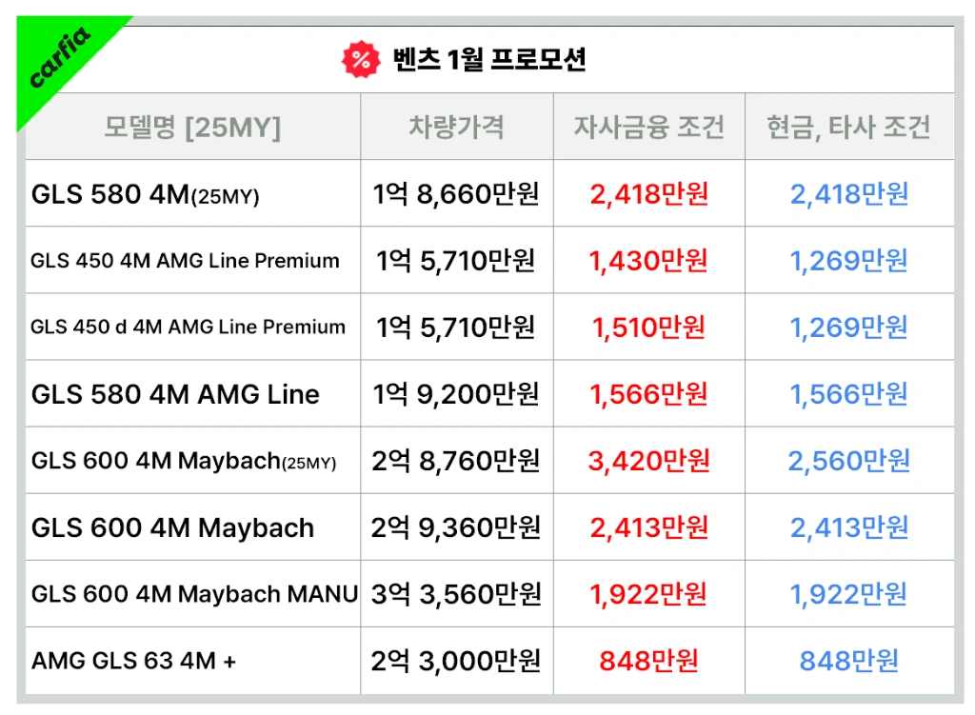The image size is (975, 715).
Task: Click '1억 5,710만원' in GLS 450 d row
Action: (x=456, y=328)
